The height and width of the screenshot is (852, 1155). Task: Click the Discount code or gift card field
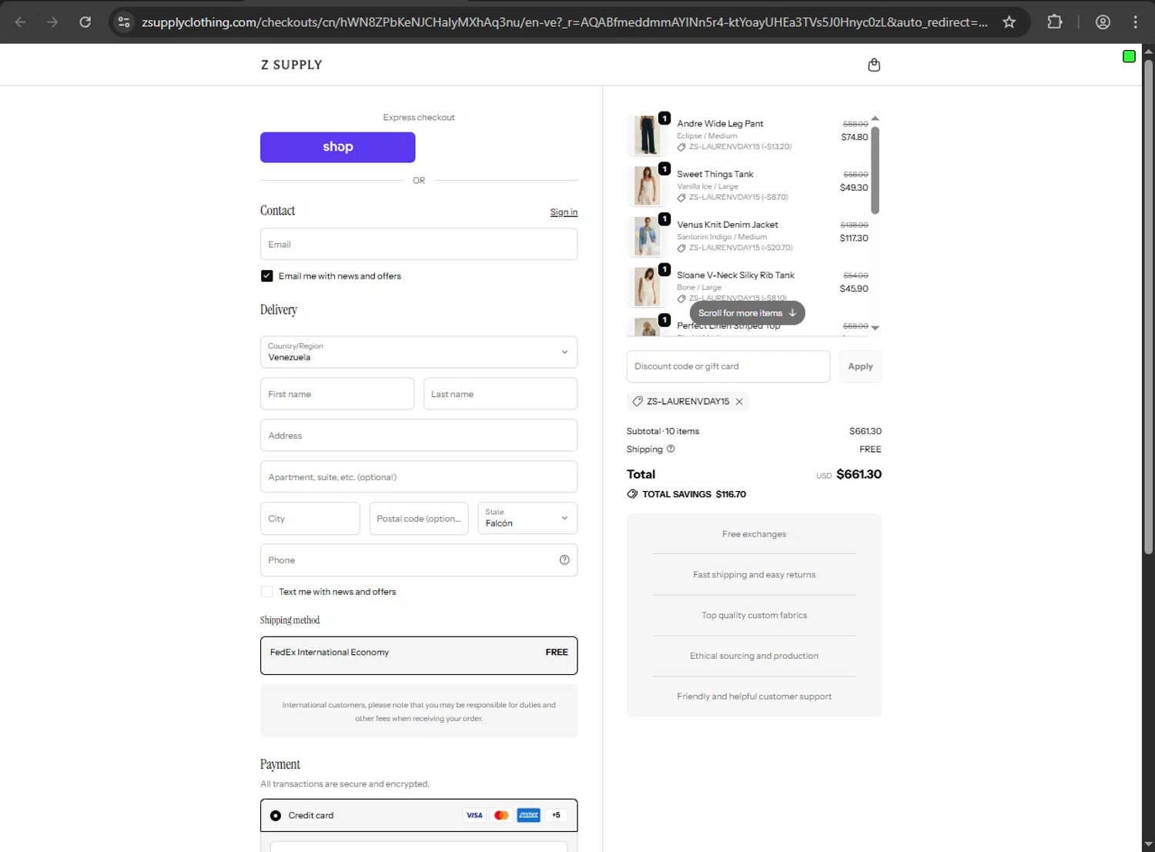(x=728, y=366)
